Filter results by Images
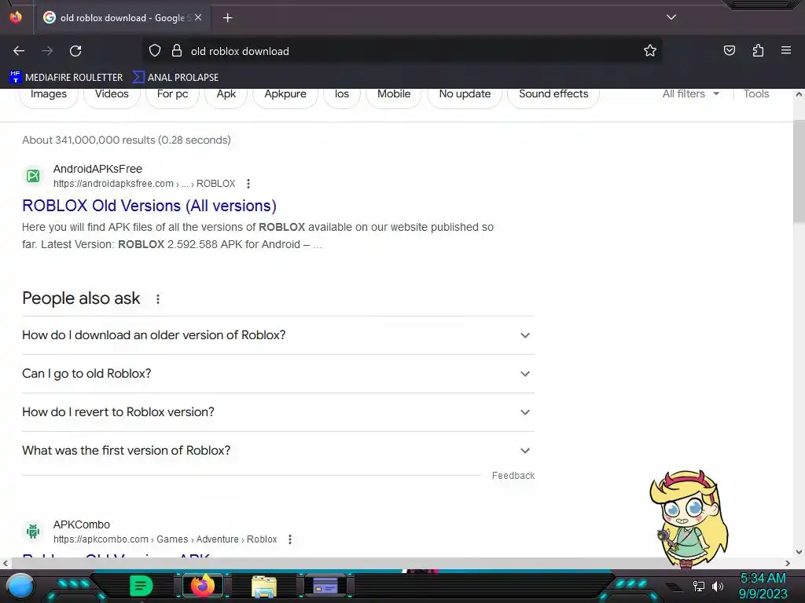The image size is (805, 603). [x=48, y=94]
